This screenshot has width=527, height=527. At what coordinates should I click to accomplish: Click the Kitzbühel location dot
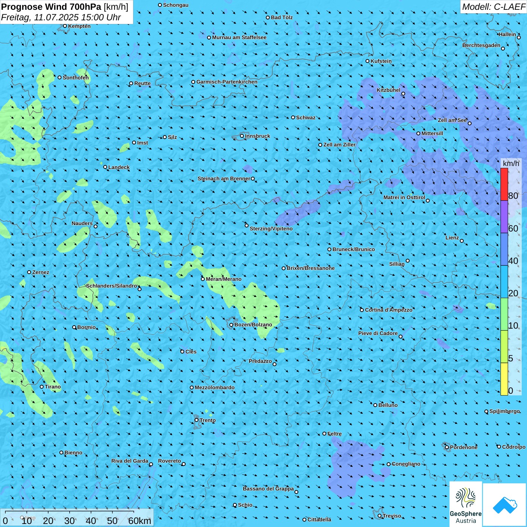coord(403,94)
